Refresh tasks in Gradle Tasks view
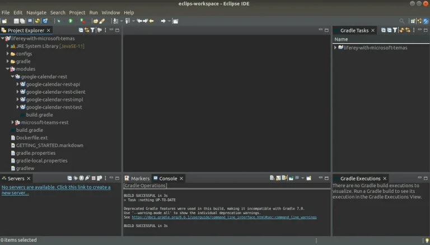The image size is (430, 245). coord(402,30)
